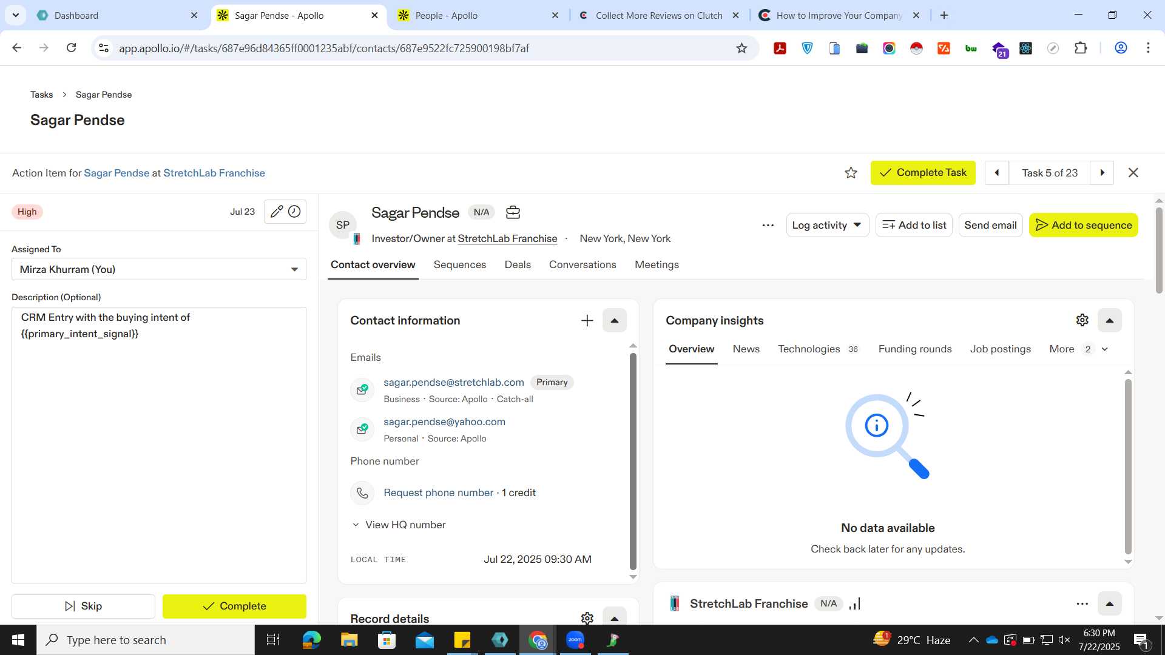This screenshot has width=1165, height=655.
Task: Switch to News tab in insights
Action: (x=746, y=349)
